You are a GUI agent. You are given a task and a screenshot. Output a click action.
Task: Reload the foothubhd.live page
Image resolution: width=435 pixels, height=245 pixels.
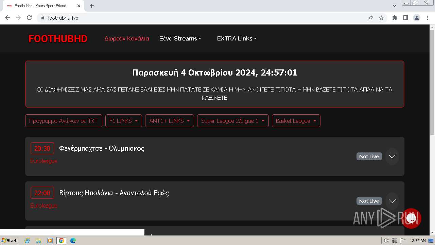[x=29, y=18]
